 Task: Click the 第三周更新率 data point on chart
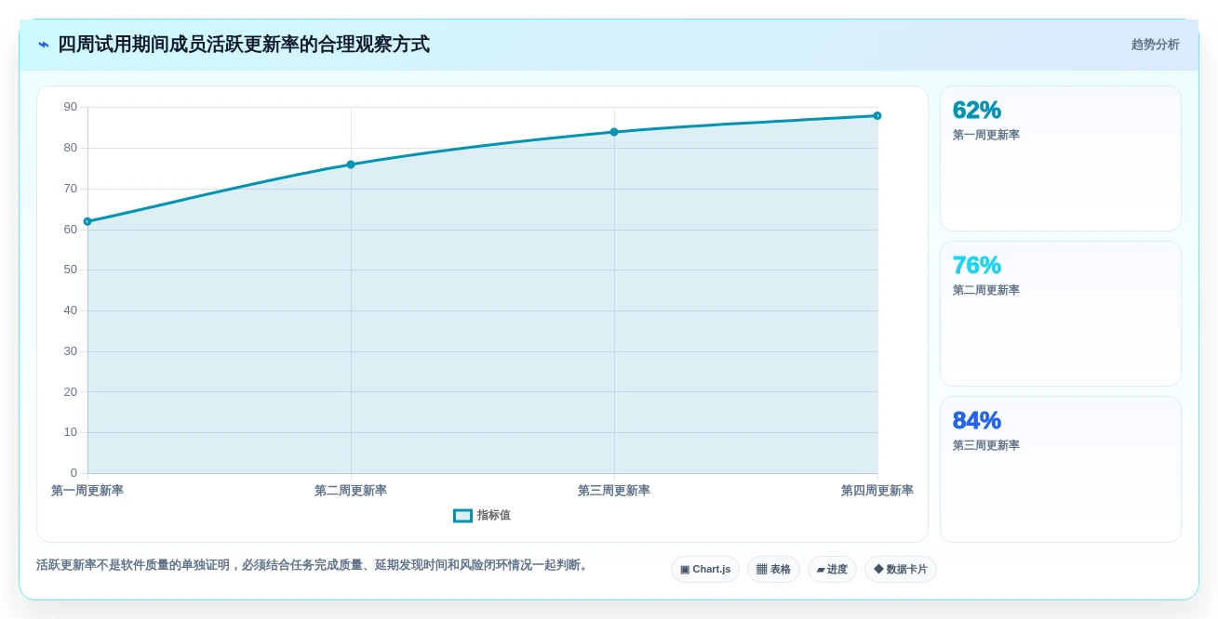614,132
